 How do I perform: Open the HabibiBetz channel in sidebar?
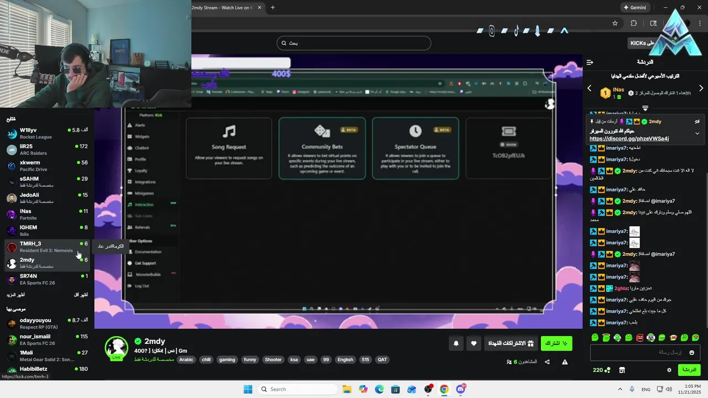[x=47, y=369]
